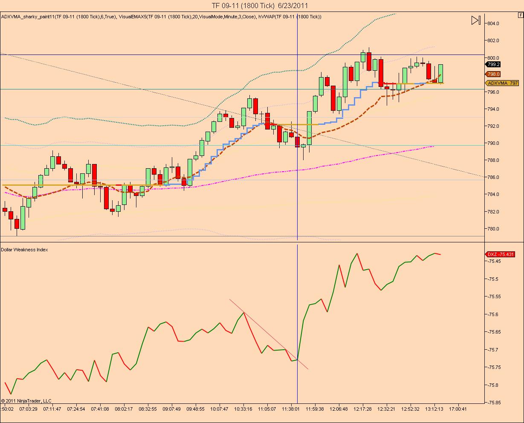The width and height of the screenshot is (524, 423).
Task: Click the 784.0 price axis label
Action: click(x=493, y=194)
